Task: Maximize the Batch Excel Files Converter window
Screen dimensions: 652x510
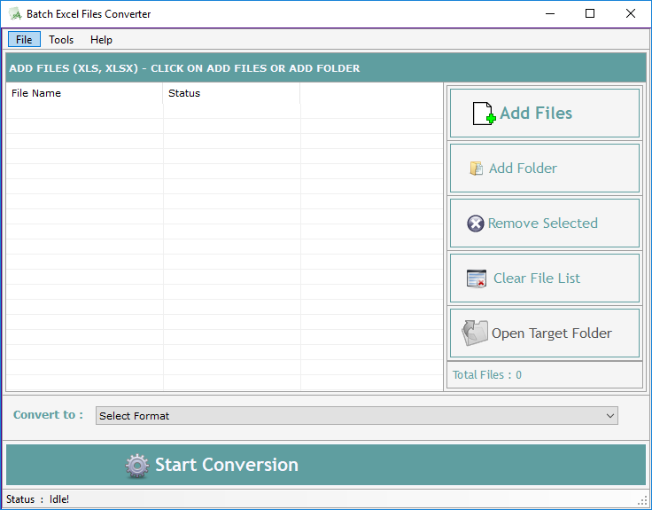Action: [x=590, y=13]
